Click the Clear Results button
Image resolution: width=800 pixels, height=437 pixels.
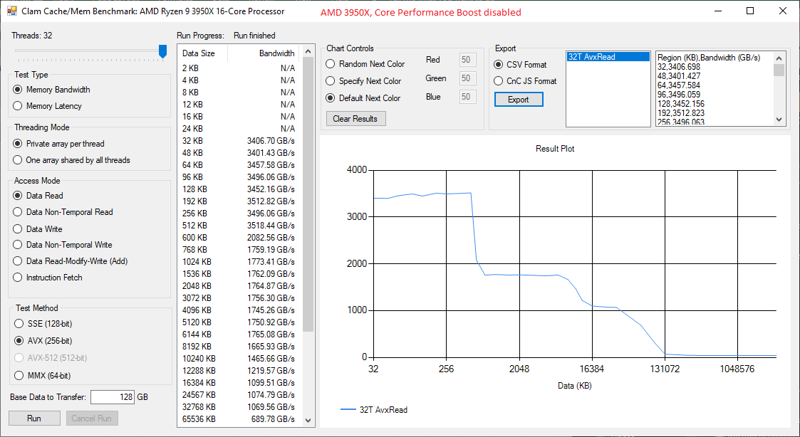355,118
